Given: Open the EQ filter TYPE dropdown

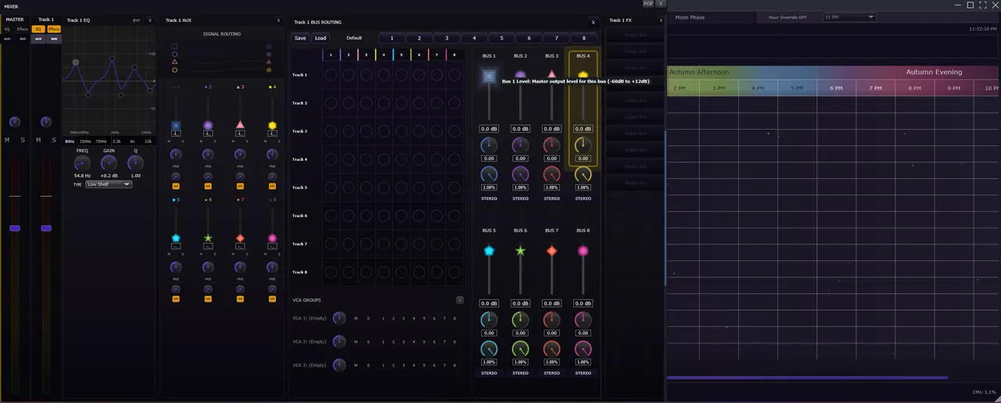Looking at the screenshot, I should tap(108, 184).
